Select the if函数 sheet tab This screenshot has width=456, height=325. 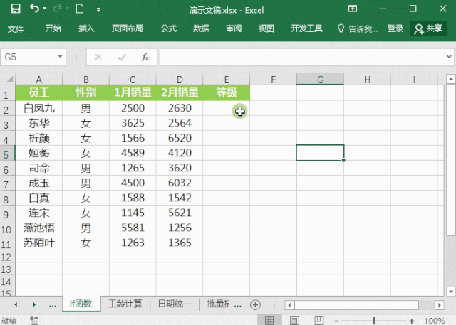[81, 304]
